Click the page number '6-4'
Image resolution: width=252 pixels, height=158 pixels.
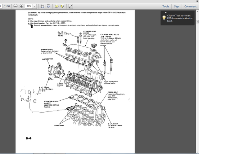[28, 138]
